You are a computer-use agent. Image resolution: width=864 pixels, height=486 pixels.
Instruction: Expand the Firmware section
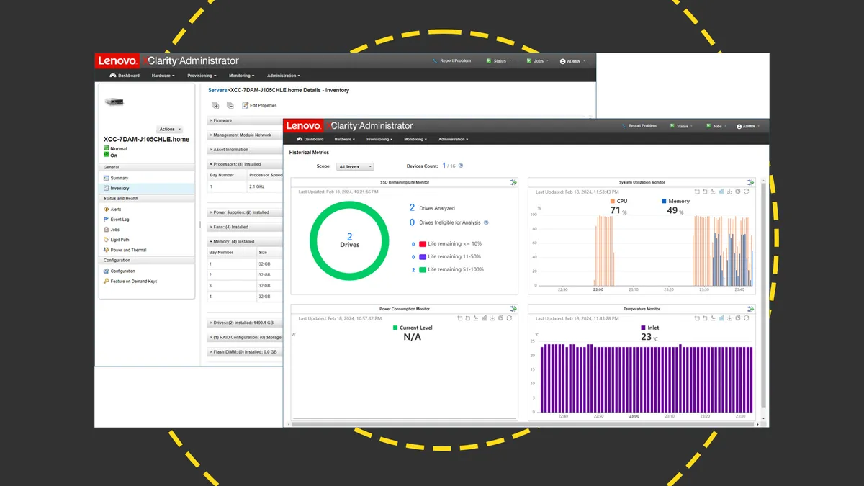[245, 120]
